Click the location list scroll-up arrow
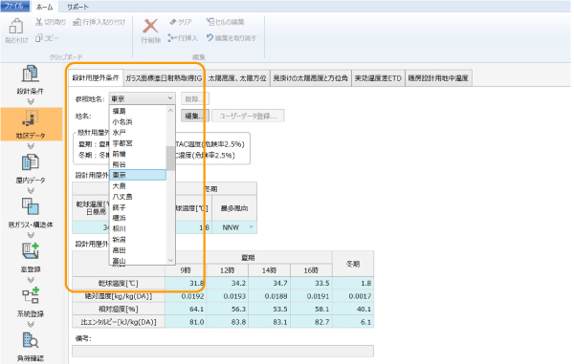 pyautogui.click(x=170, y=110)
